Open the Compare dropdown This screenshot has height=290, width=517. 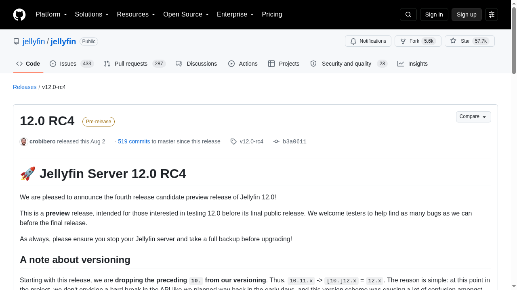(473, 117)
